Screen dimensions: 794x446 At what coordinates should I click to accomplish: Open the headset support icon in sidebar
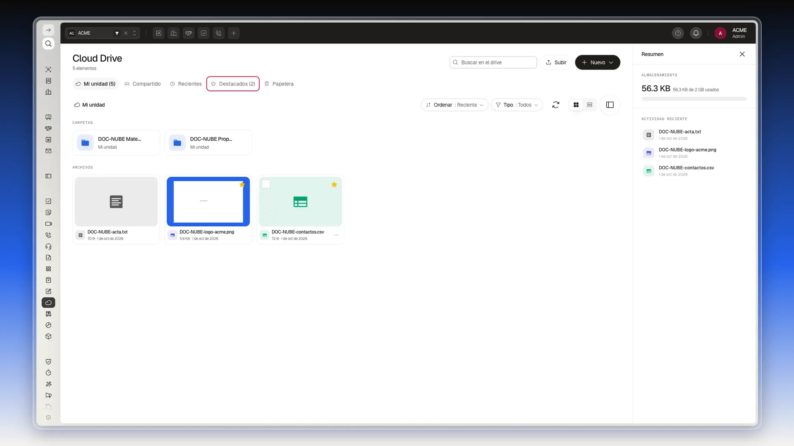pyautogui.click(x=48, y=247)
